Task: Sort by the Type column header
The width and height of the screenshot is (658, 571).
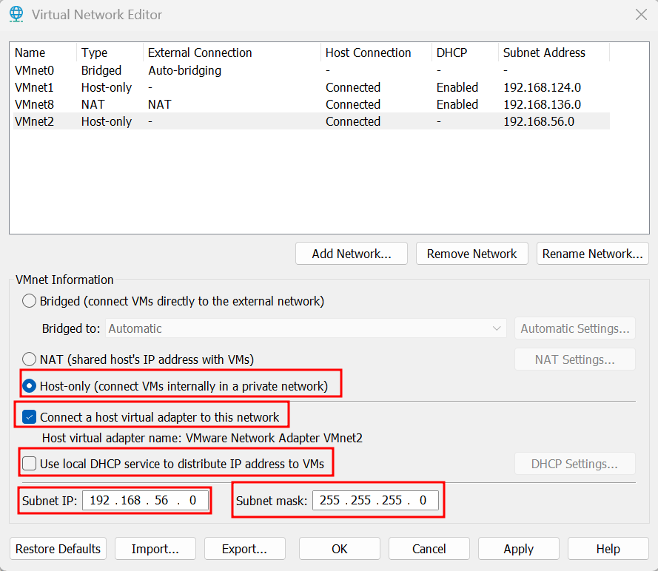Action: coord(110,53)
